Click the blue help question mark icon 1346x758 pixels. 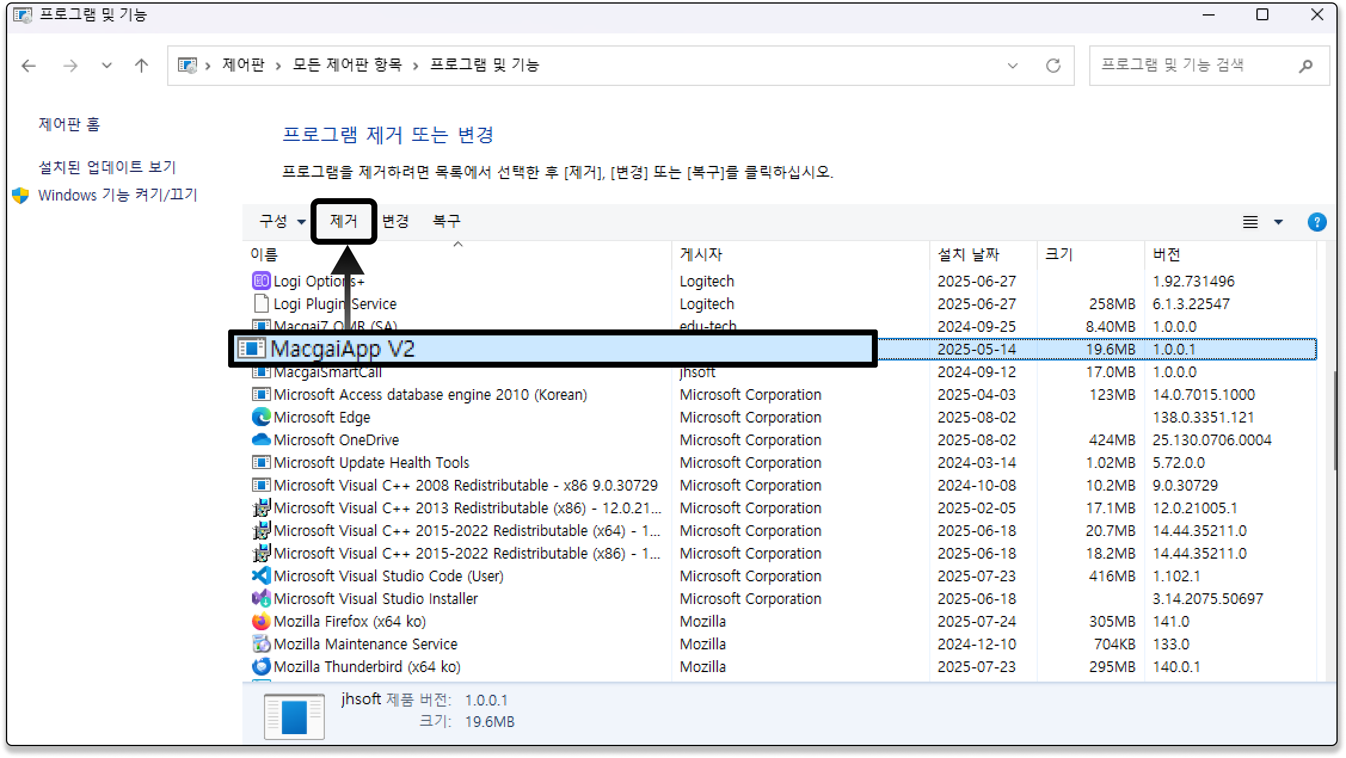coord(1316,222)
